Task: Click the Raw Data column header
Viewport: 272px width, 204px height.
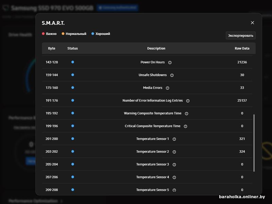Action: pyautogui.click(x=242, y=48)
